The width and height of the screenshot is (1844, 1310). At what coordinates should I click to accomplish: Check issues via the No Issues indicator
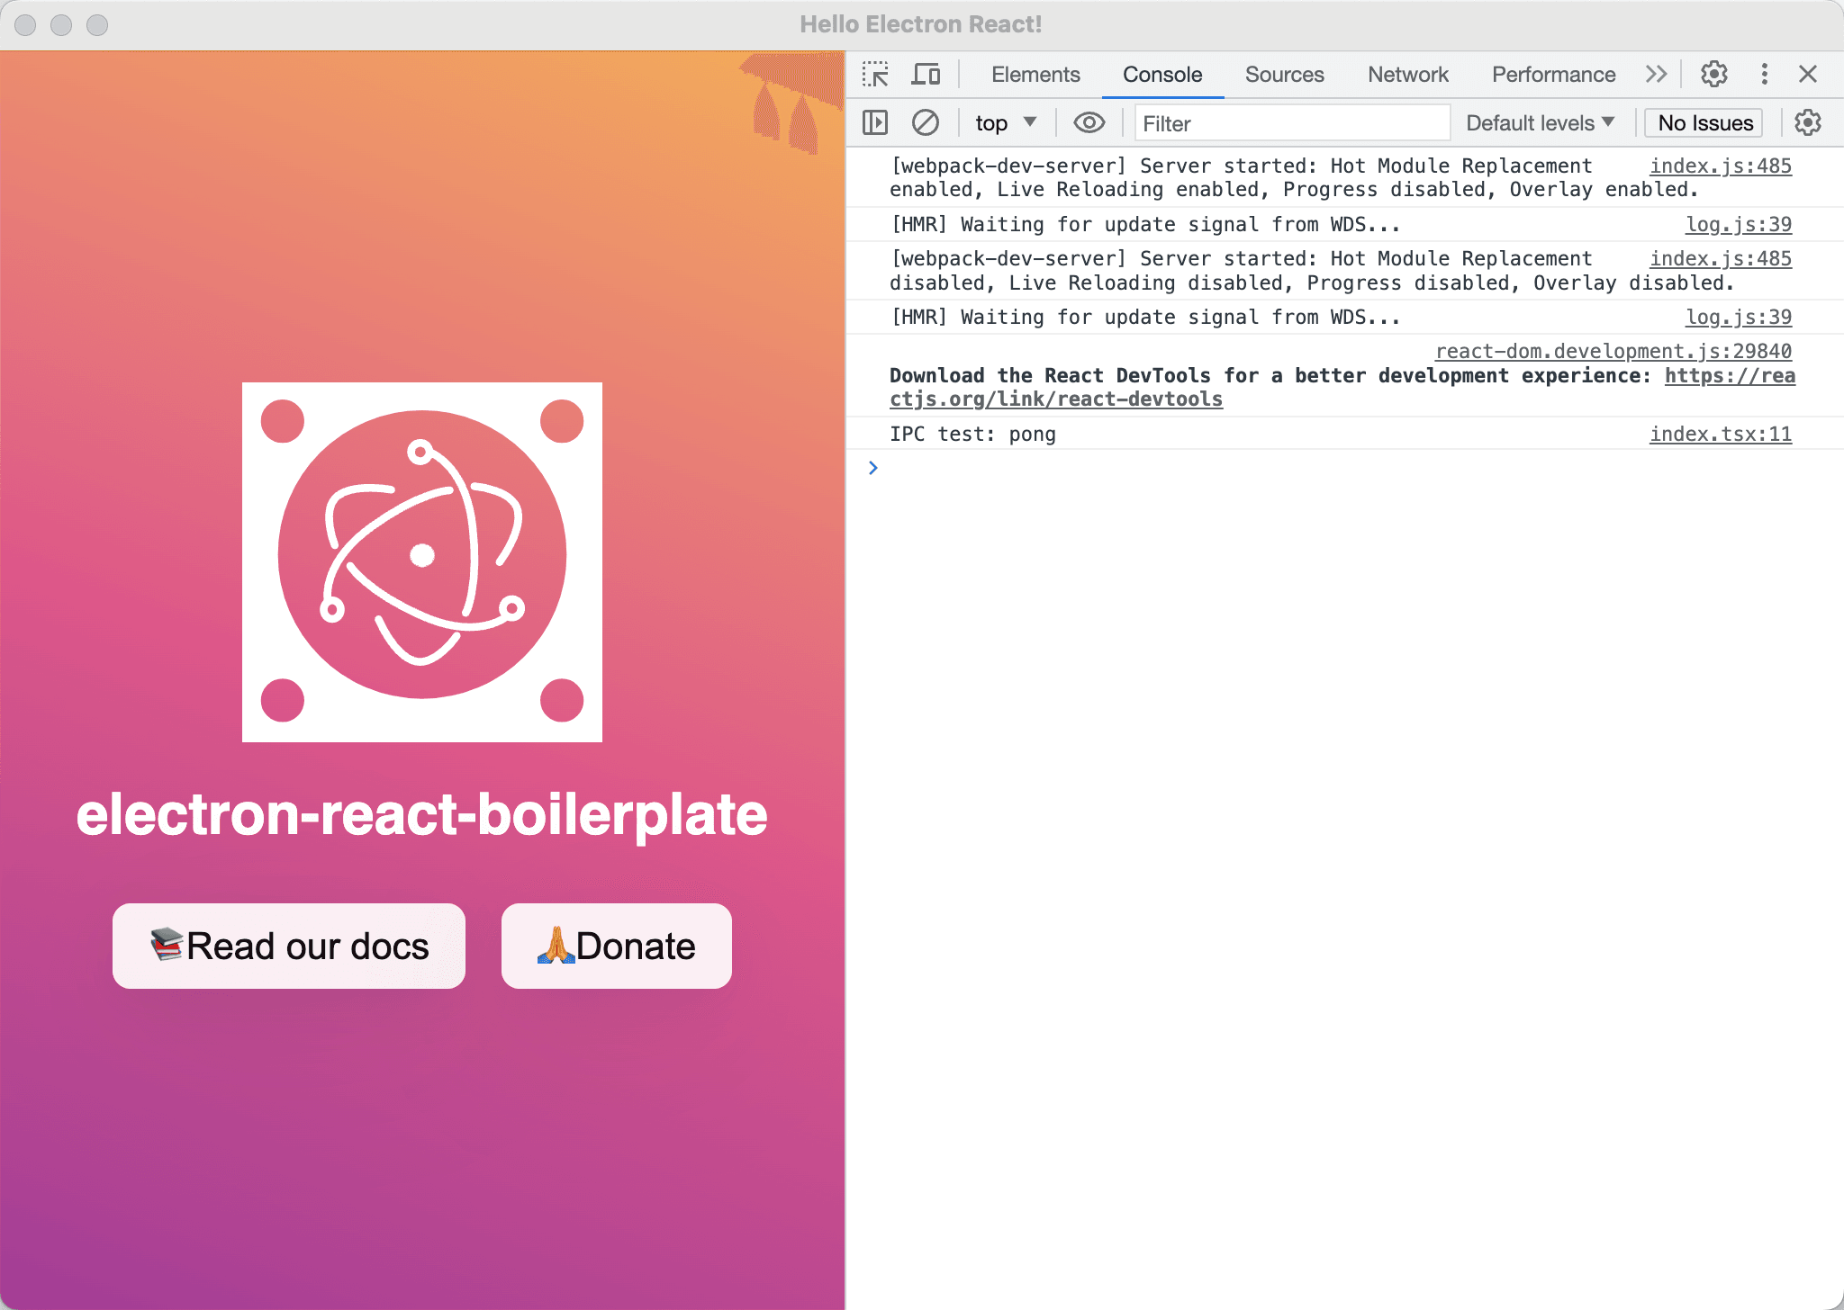[x=1703, y=122]
